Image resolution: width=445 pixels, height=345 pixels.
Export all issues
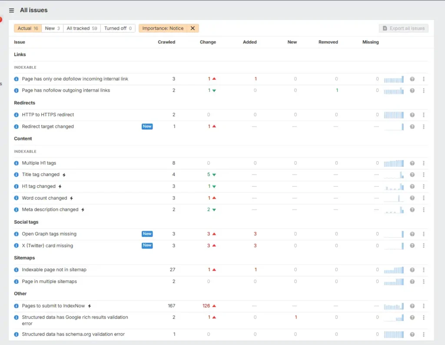404,28
